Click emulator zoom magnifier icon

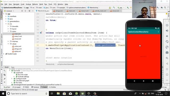point(167,58)
